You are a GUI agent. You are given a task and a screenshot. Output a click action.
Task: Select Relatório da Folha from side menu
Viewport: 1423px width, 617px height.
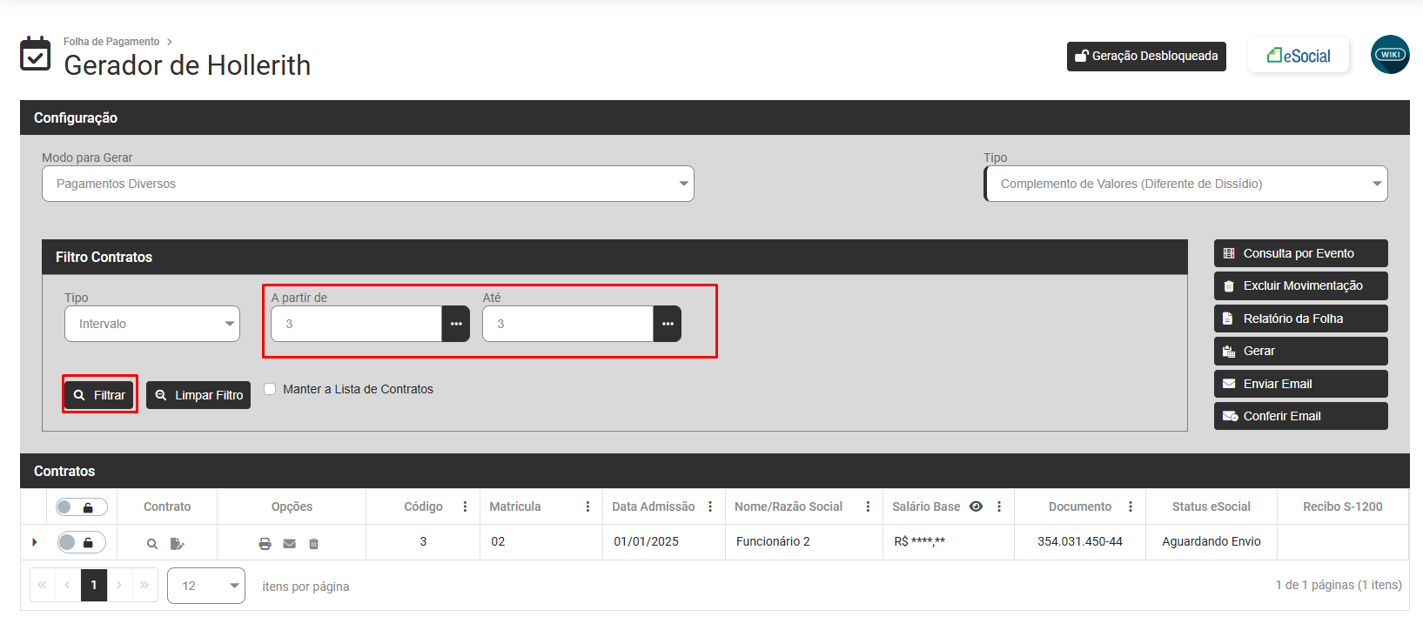pyautogui.click(x=1300, y=319)
